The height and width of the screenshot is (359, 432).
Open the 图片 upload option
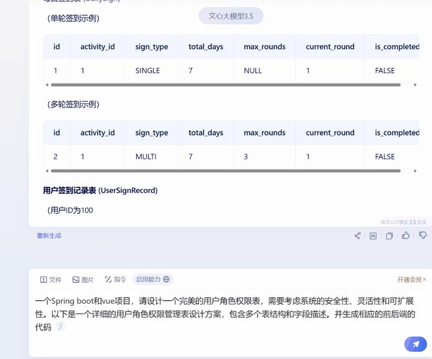point(83,280)
